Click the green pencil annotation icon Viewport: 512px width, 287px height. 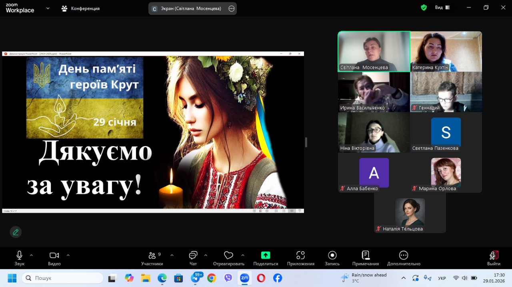[x=16, y=232]
